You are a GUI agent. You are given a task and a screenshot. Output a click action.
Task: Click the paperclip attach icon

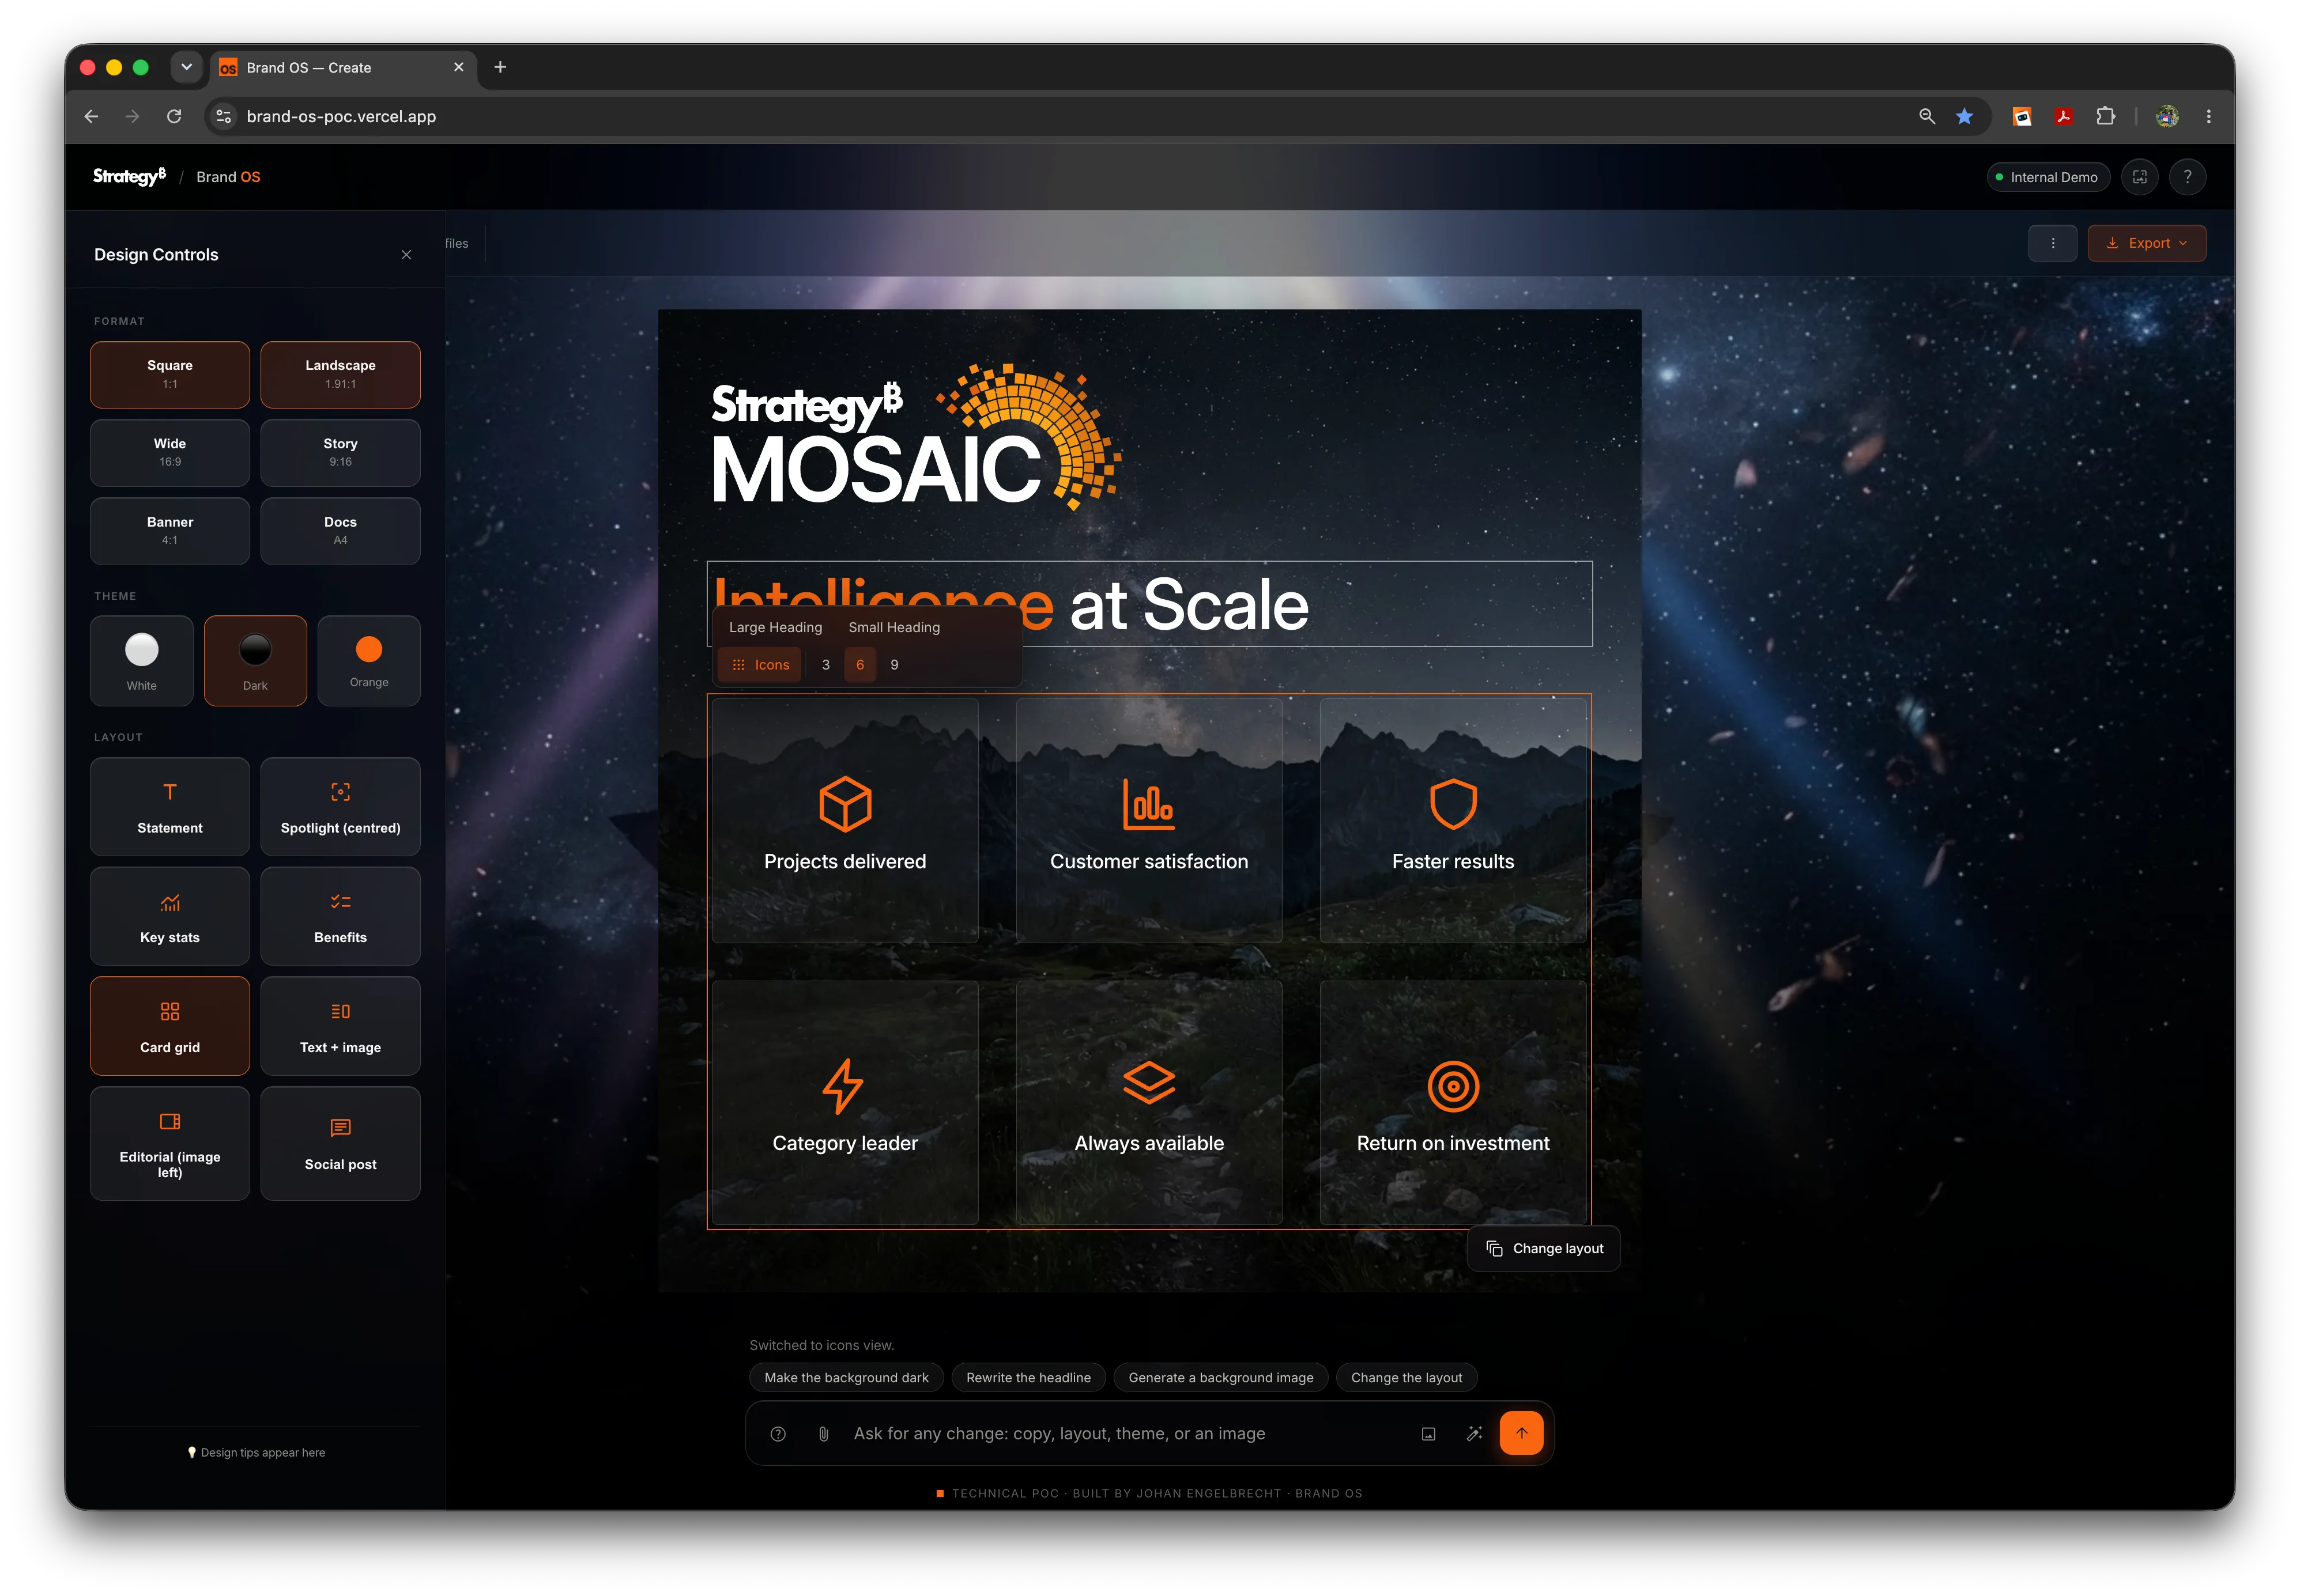coord(823,1434)
